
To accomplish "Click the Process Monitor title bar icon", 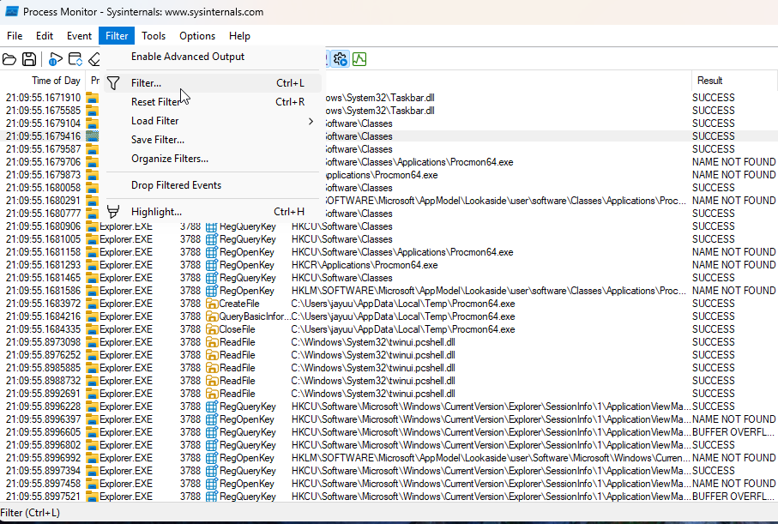I will (x=11, y=11).
